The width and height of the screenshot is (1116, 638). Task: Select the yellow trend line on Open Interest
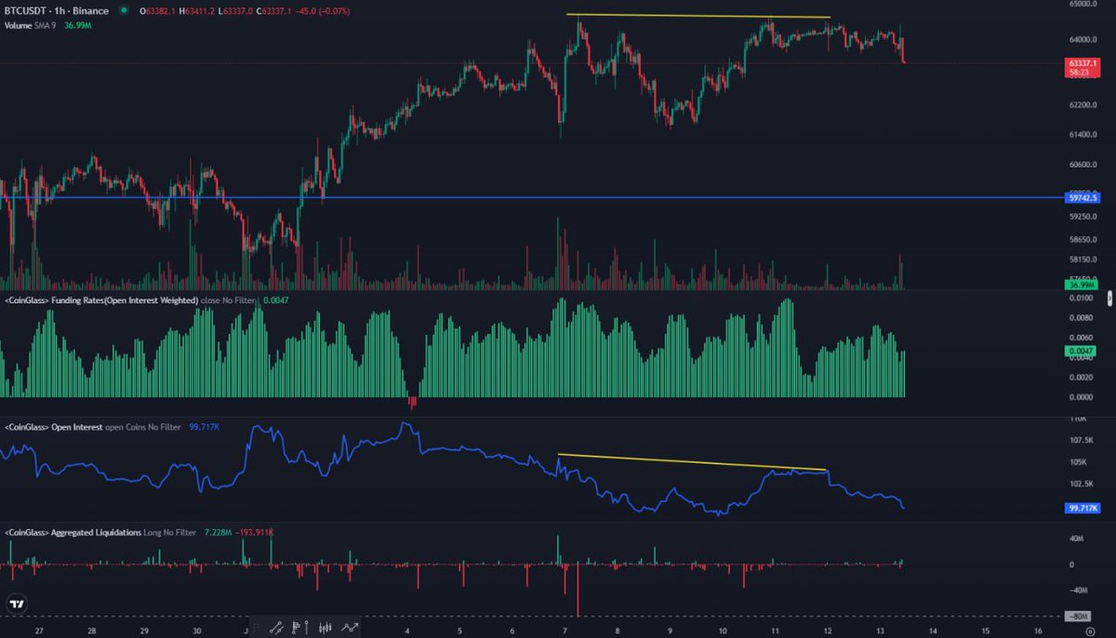tap(691, 462)
